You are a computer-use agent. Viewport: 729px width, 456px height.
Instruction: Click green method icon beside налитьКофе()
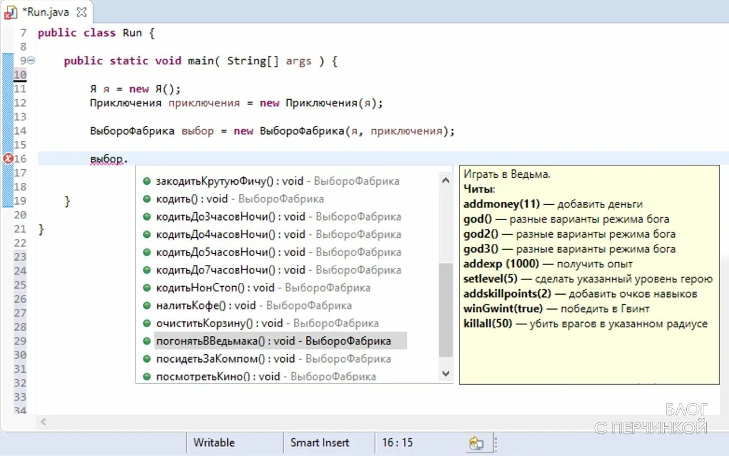pos(147,306)
